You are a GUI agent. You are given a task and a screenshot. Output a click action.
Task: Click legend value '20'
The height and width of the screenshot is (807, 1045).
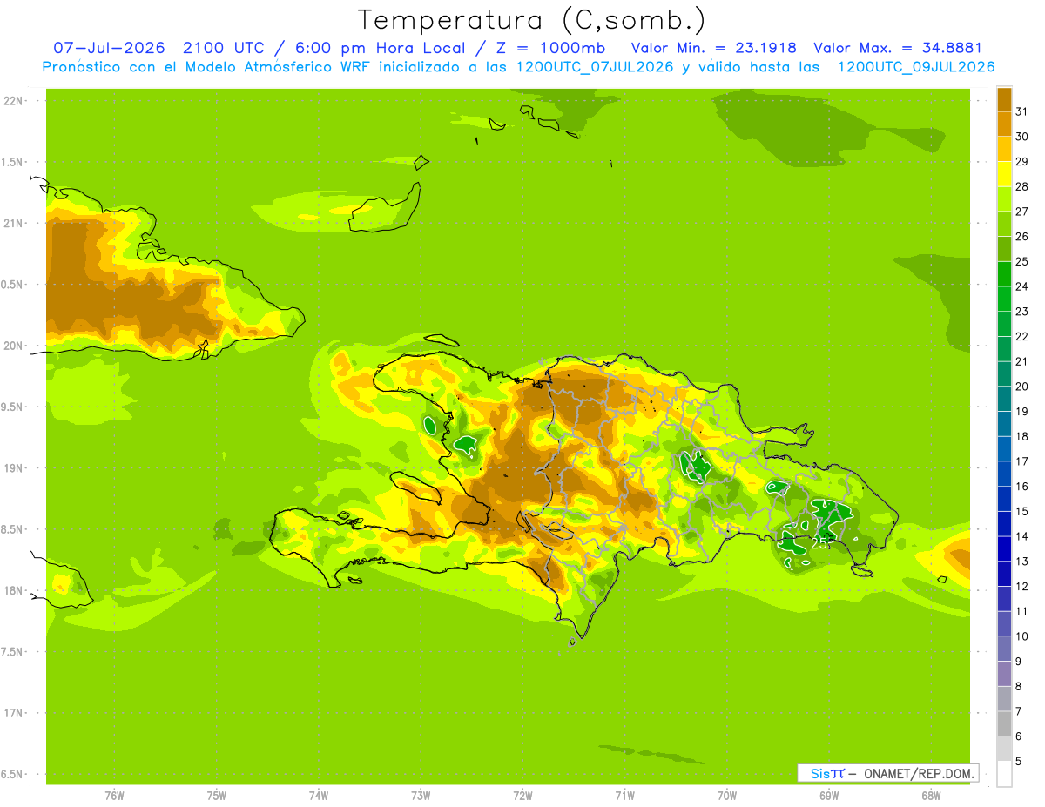pyautogui.click(x=1022, y=387)
